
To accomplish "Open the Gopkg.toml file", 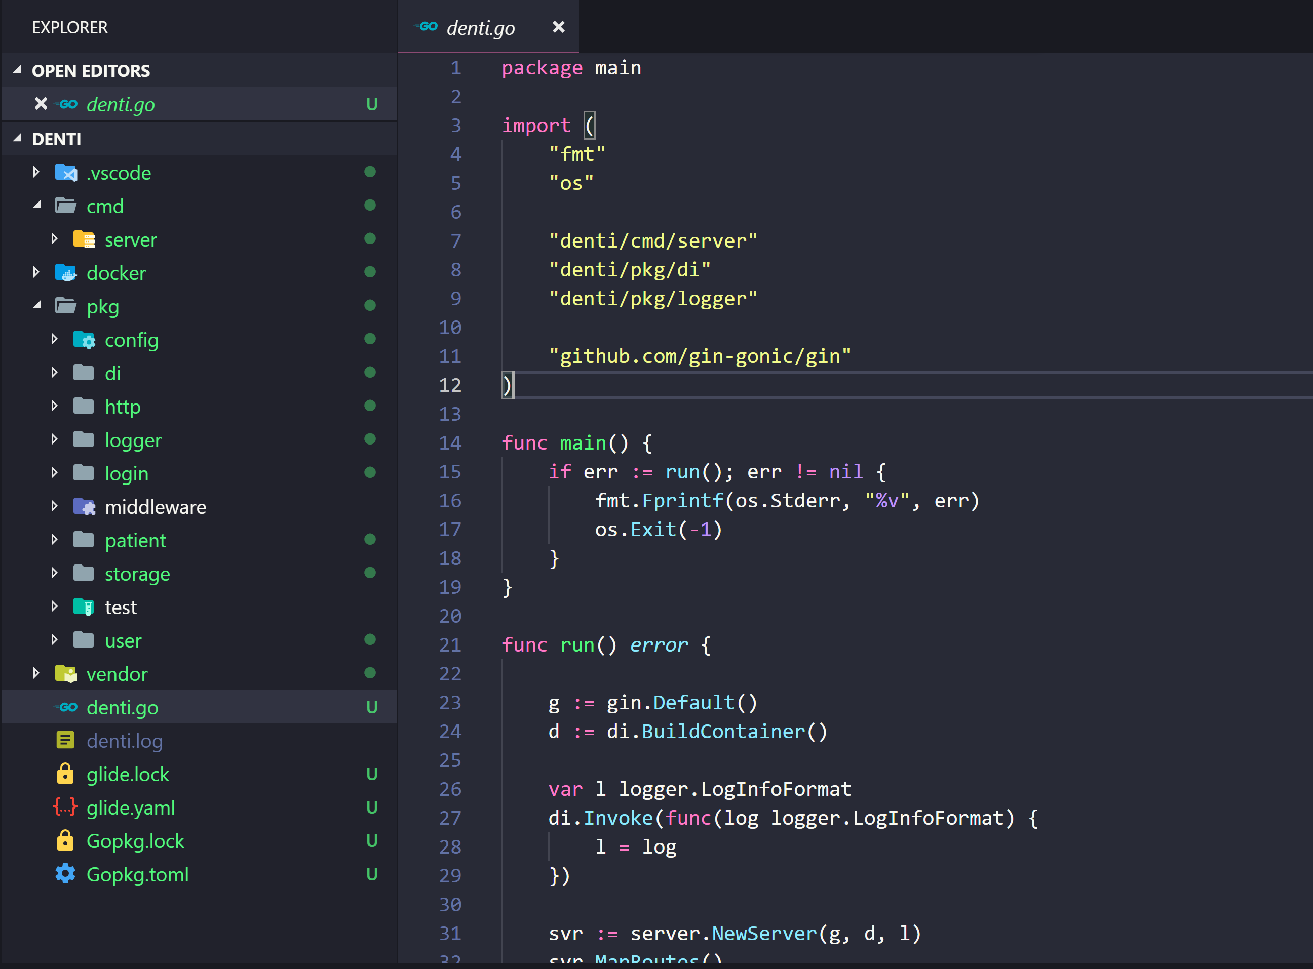I will (x=200, y=874).
